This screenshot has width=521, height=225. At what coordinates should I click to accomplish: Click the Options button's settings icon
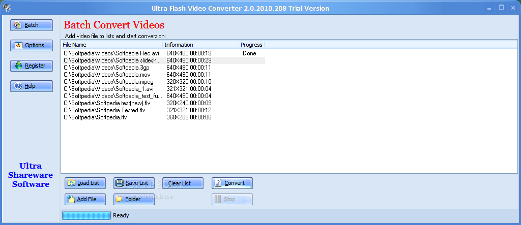point(18,46)
